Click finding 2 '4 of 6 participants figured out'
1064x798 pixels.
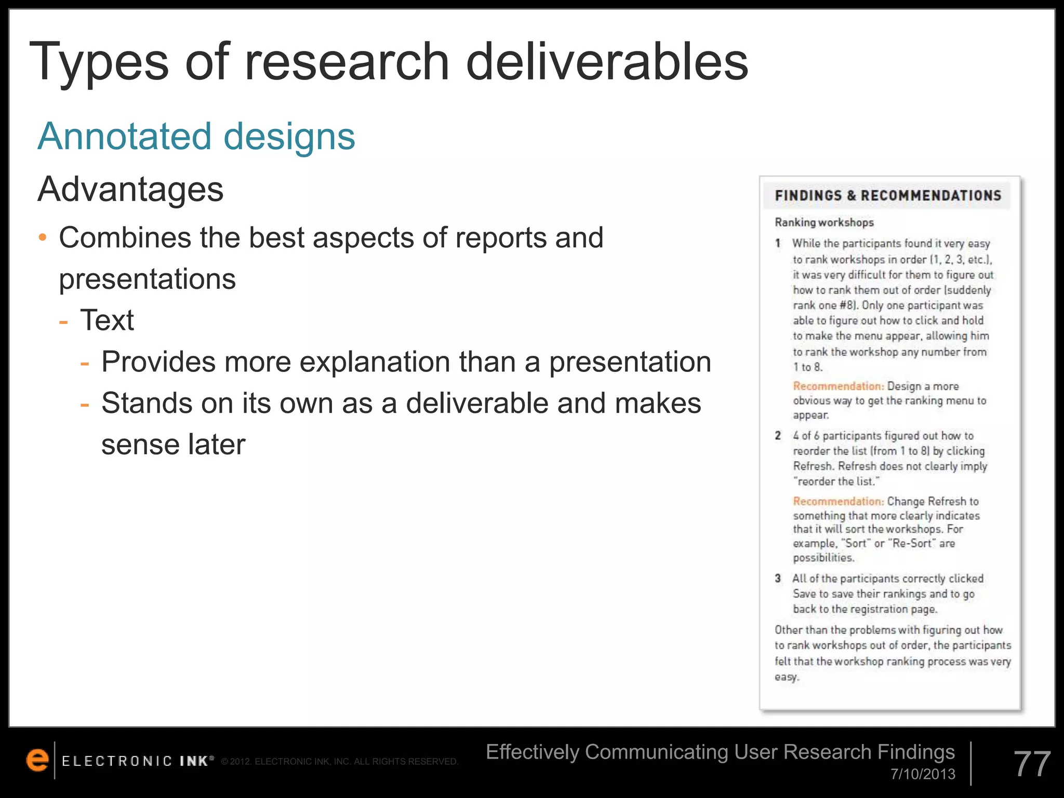(881, 458)
